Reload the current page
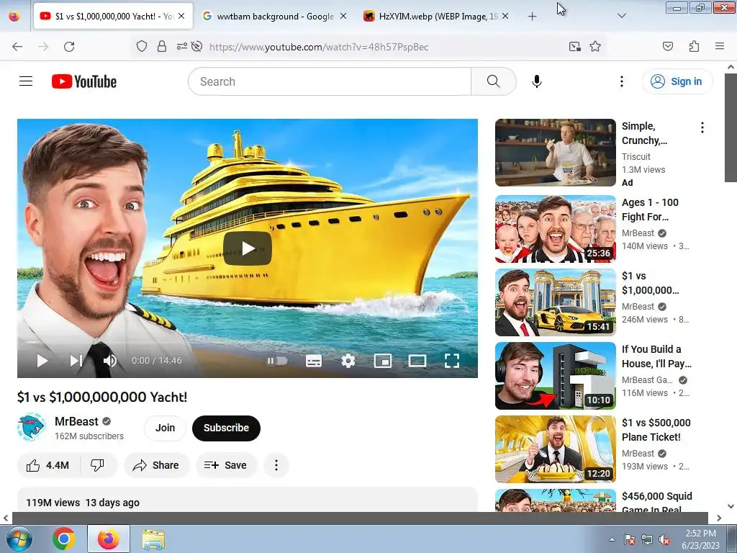 point(69,47)
